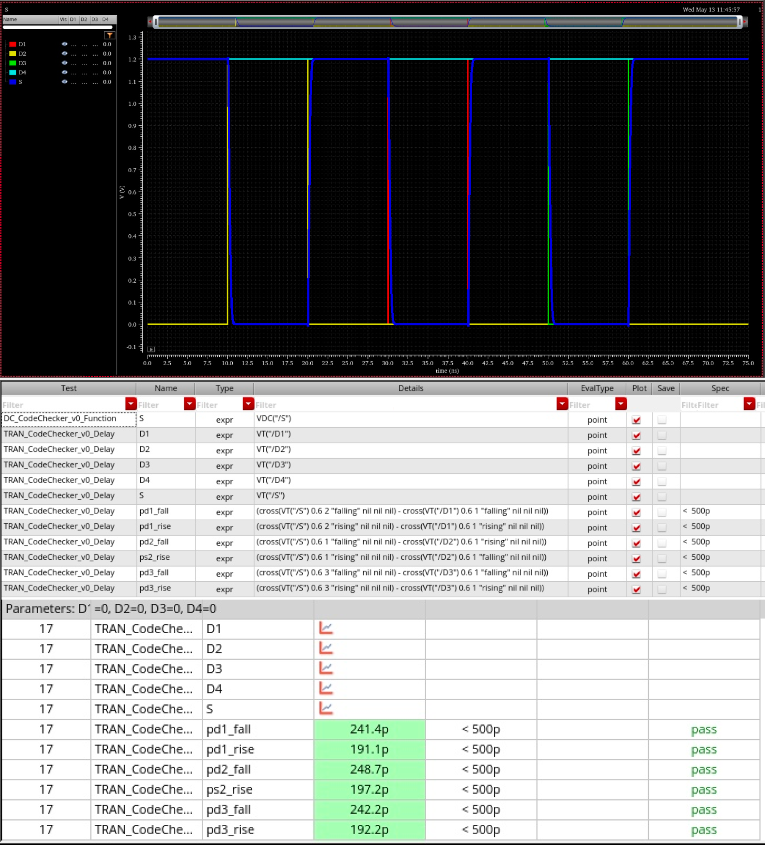Click the small play icon at graph bottom-left
This screenshot has height=845, width=765.
point(151,349)
